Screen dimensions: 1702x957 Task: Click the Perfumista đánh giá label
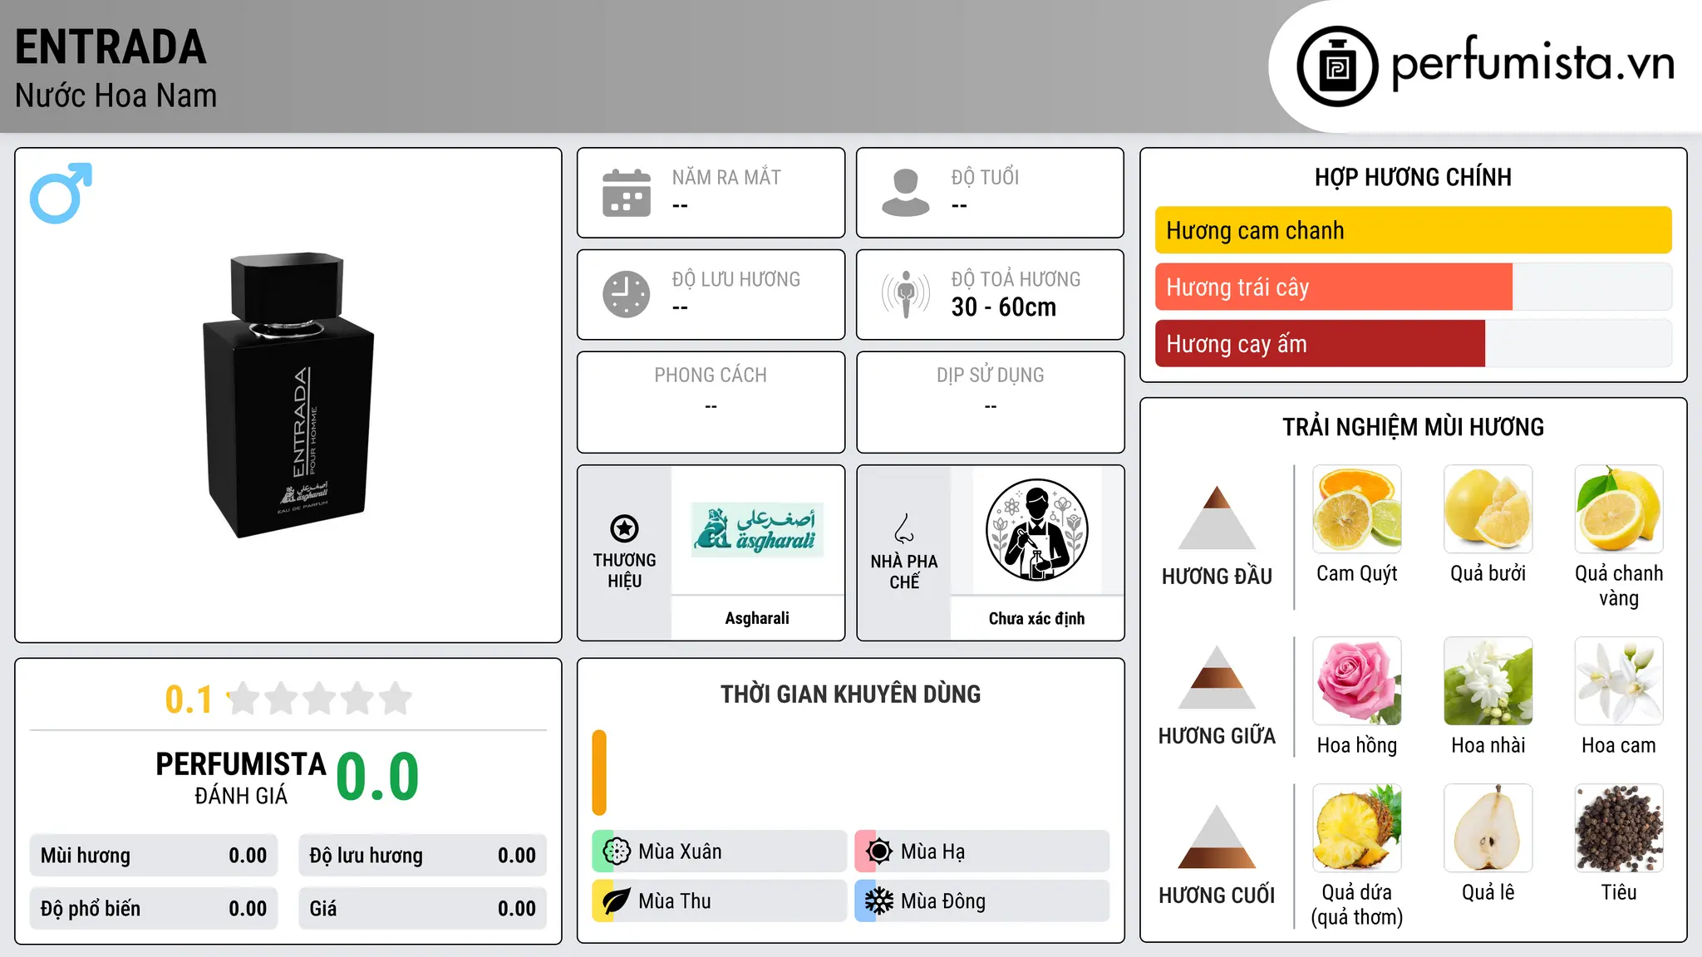point(241,778)
